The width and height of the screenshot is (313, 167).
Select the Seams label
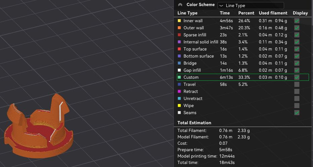click(x=190, y=112)
